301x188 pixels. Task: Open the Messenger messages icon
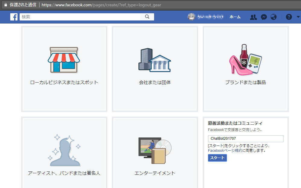264,17
